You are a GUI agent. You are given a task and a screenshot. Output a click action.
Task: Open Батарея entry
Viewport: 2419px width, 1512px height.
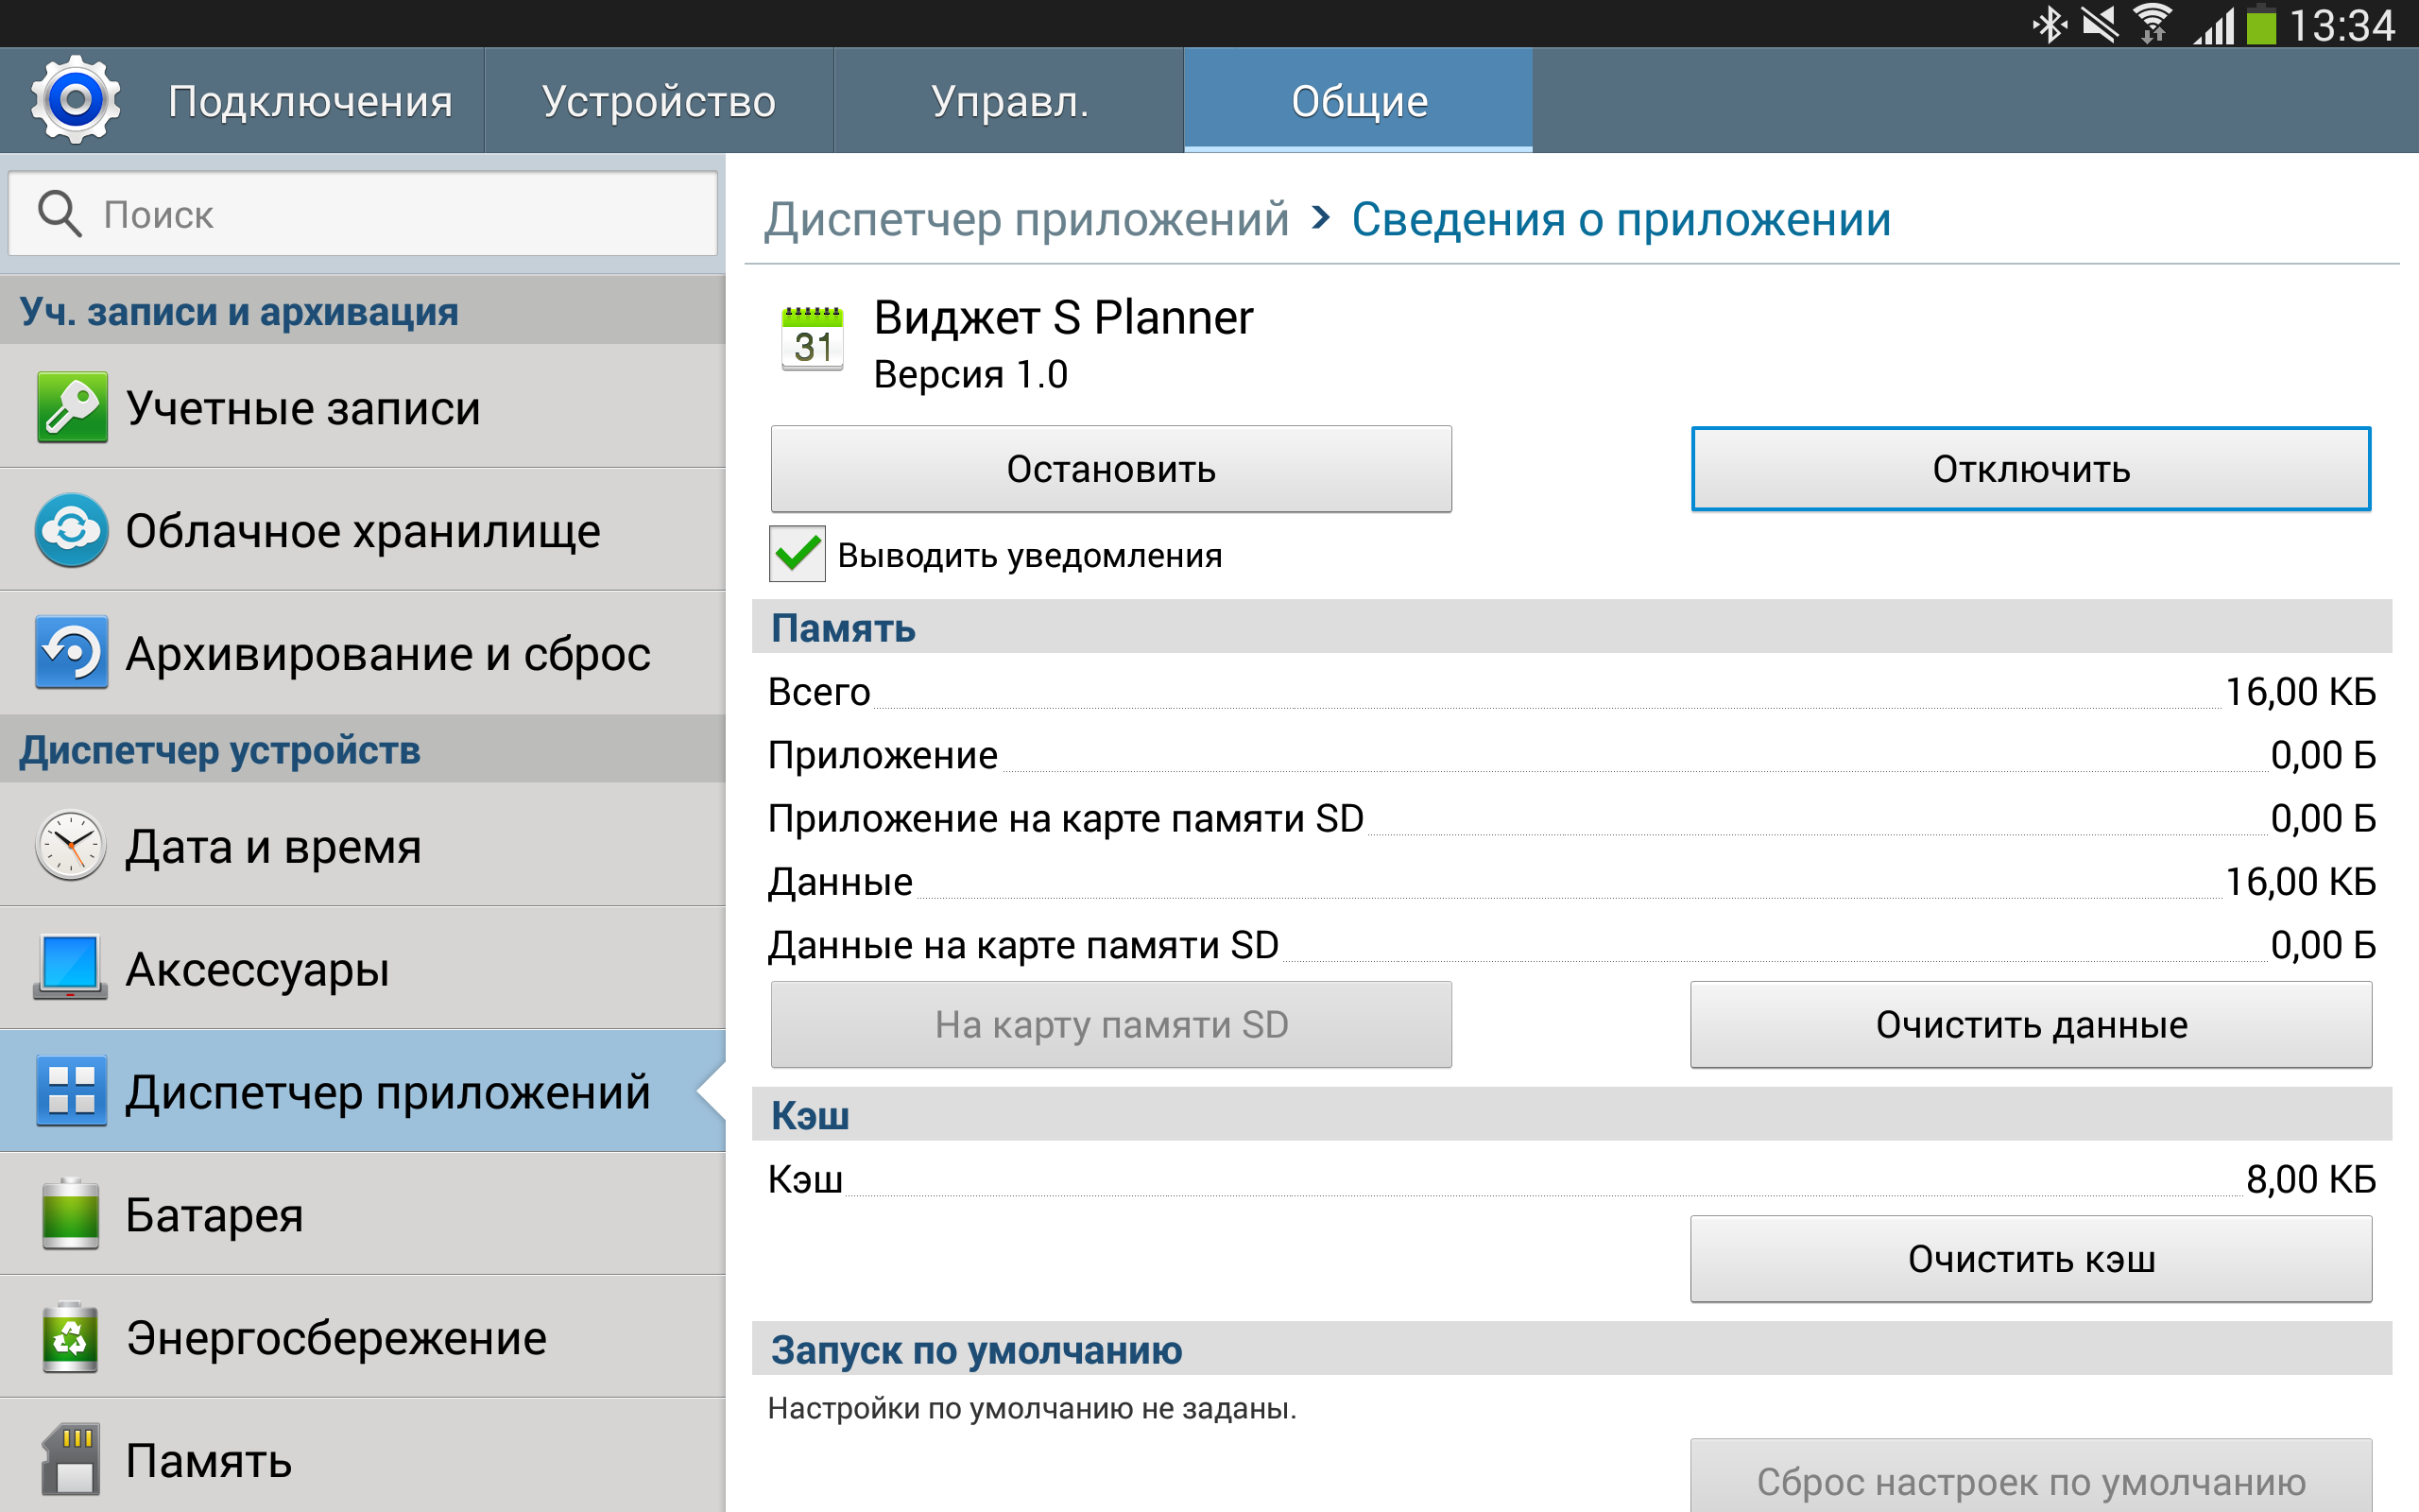click(363, 1214)
